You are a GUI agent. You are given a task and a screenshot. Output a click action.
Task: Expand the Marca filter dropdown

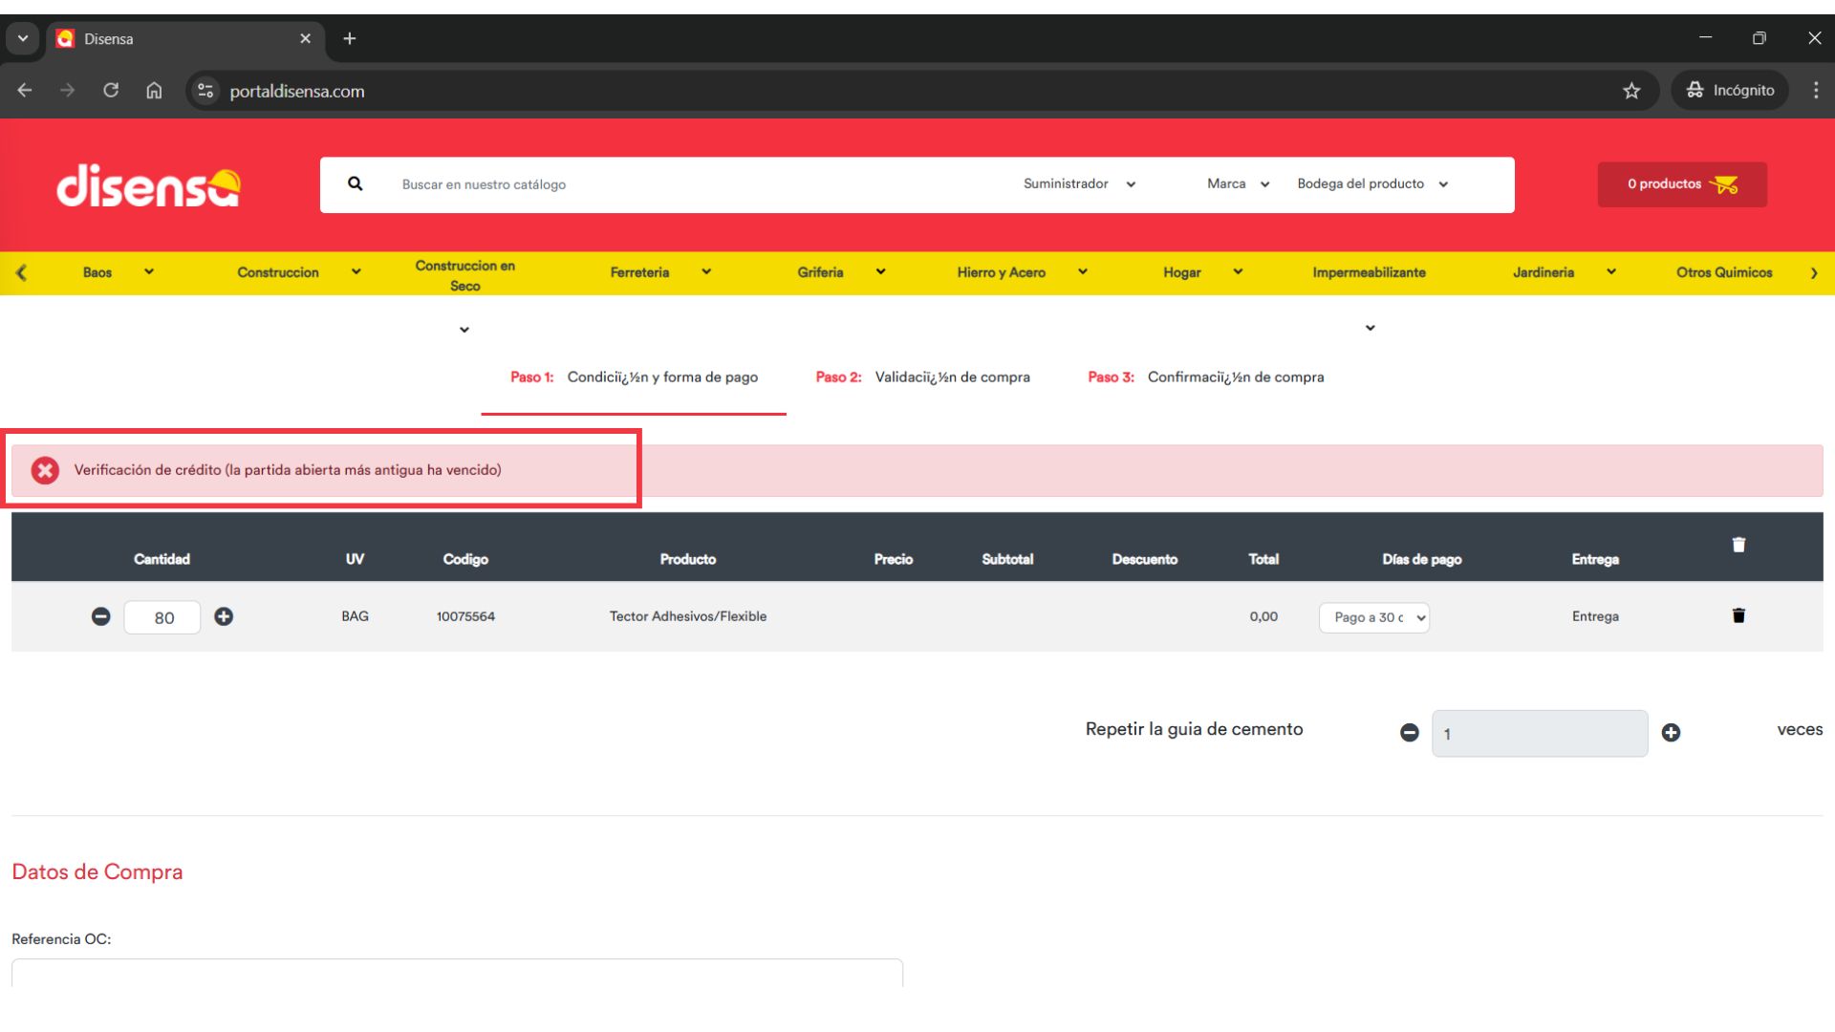pos(1238,183)
